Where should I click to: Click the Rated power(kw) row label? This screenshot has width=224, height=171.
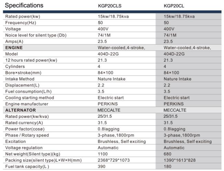click(x=22, y=17)
